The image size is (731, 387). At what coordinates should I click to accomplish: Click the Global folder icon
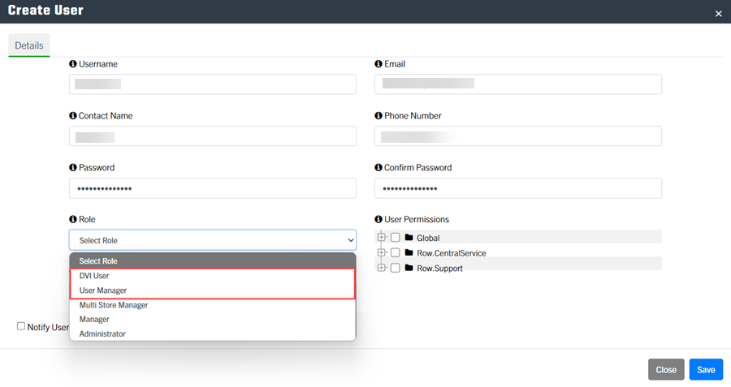coord(409,238)
